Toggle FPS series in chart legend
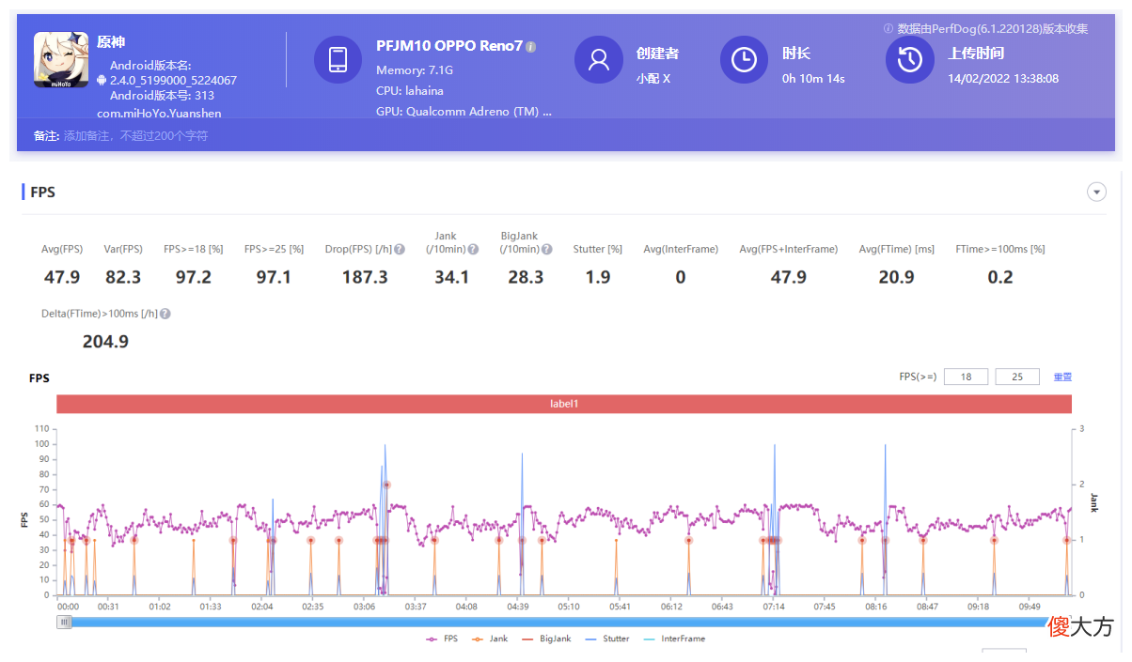Screen dimensions: 1132x662 (442, 639)
